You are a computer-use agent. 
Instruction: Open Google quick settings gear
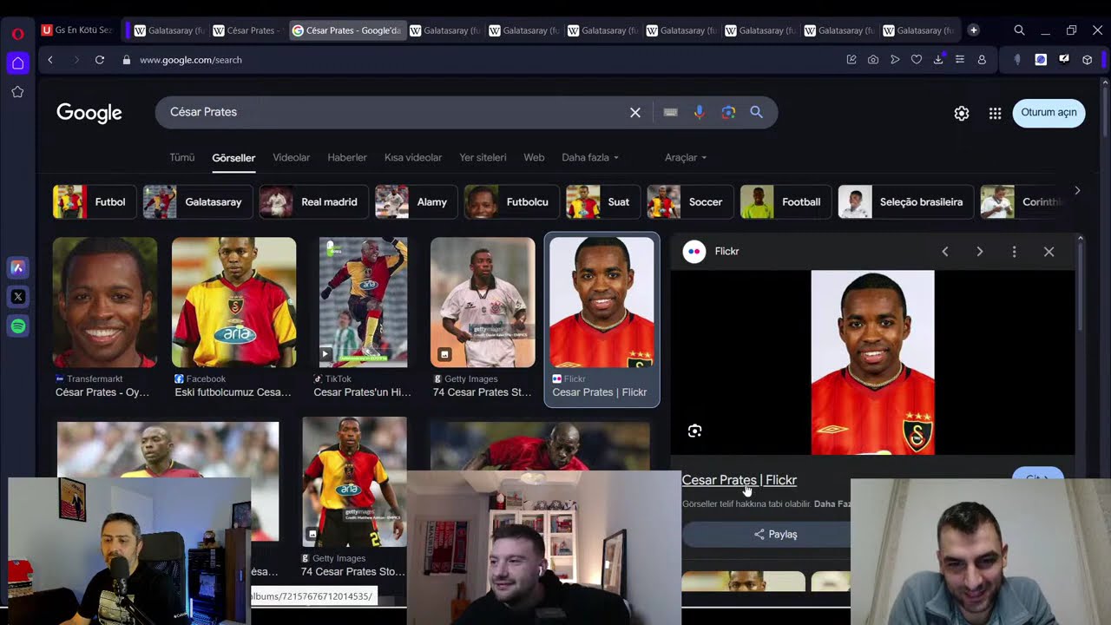point(962,113)
